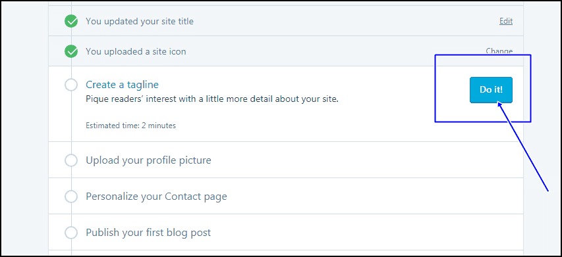Click the vertical checklist timeline line
The image size is (562, 257).
point(71,129)
